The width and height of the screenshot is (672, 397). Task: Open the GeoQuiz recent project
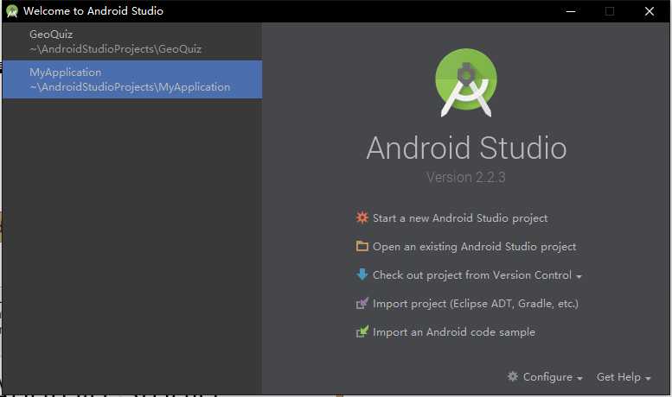132,41
